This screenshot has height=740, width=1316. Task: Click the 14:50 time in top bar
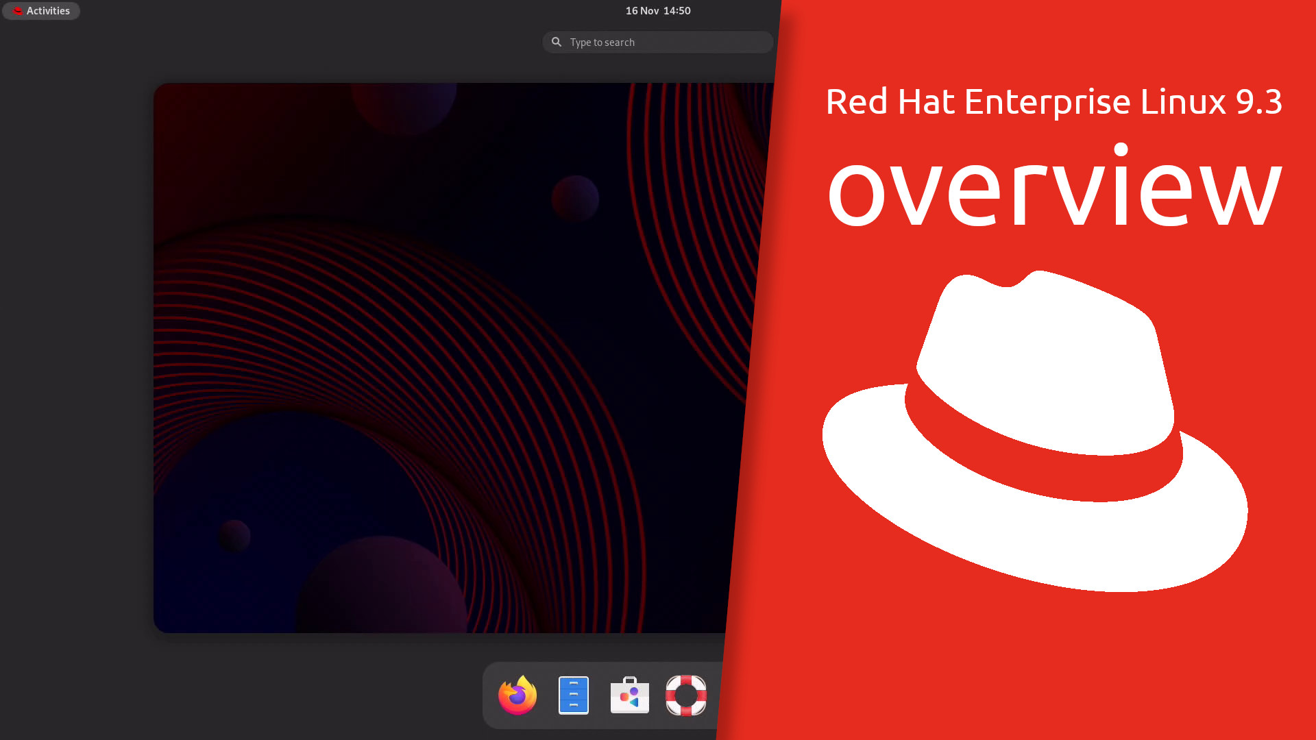click(677, 11)
